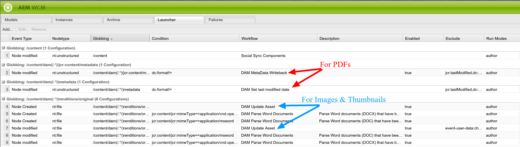The height and width of the screenshot is (147, 520).
Task: Click the jcr:lastModified exclude cell in row 2
Action: (464, 73)
